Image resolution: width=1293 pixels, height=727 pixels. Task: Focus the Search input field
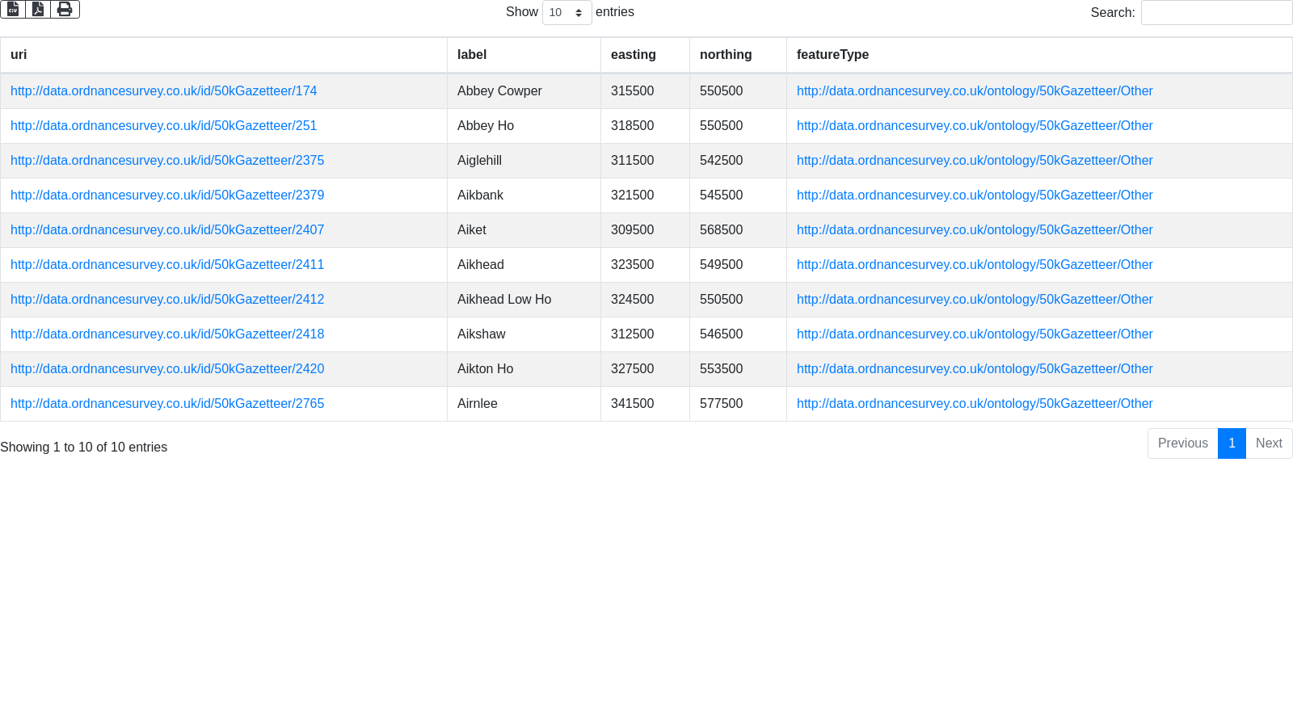(x=1216, y=13)
